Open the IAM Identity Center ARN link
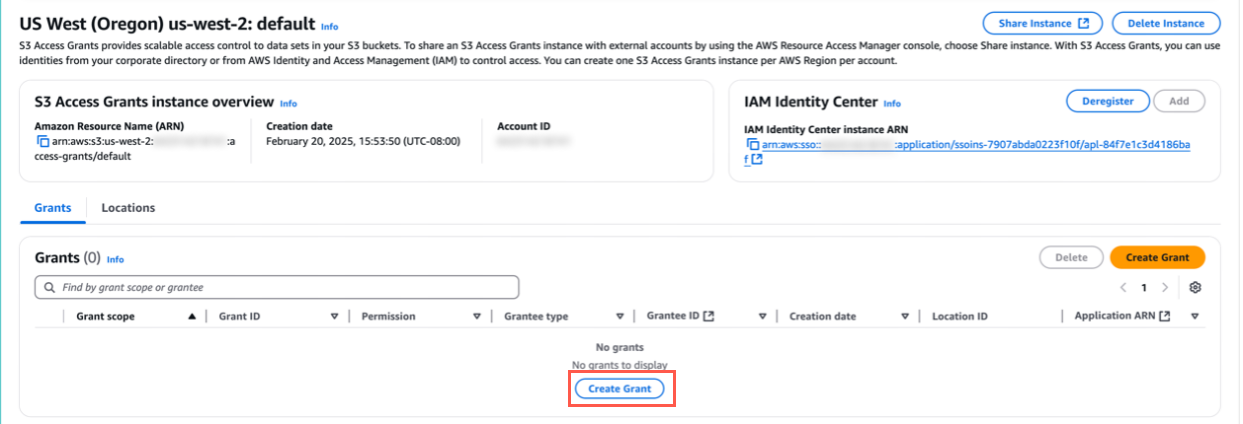This screenshot has height=424, width=1243. (x=975, y=144)
